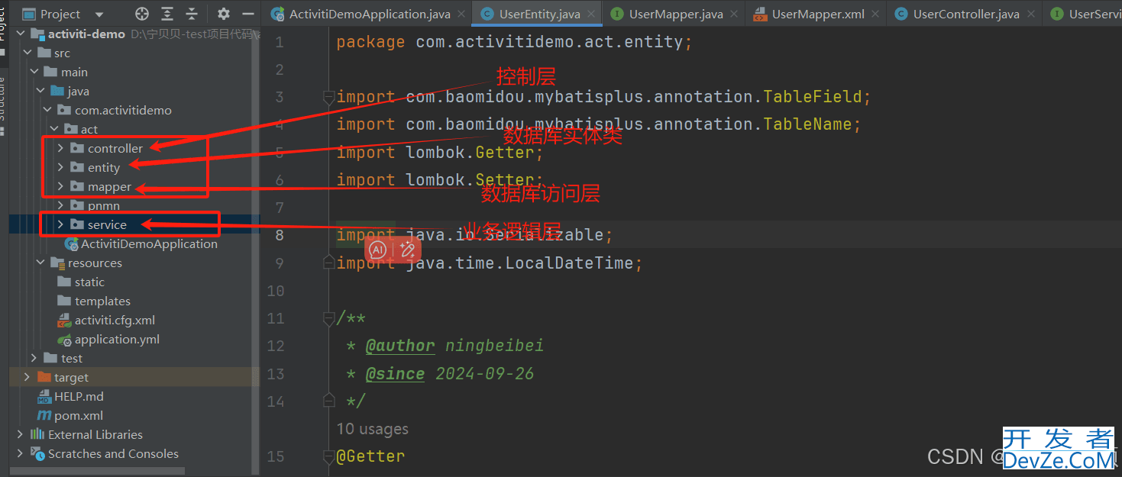Expand the controller package arrow
1122x477 pixels.
[61, 148]
